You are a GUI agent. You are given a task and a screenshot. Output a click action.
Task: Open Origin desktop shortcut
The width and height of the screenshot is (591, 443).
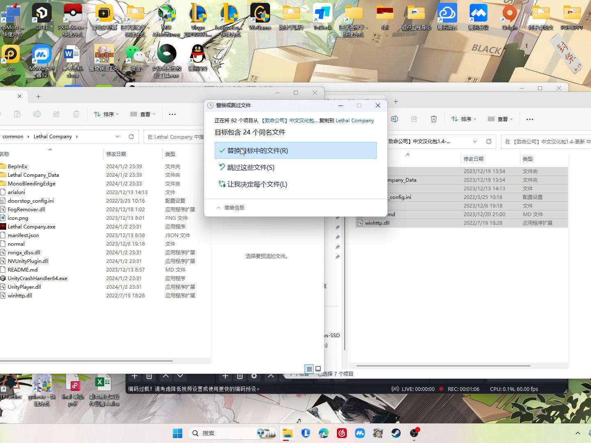(x=510, y=16)
